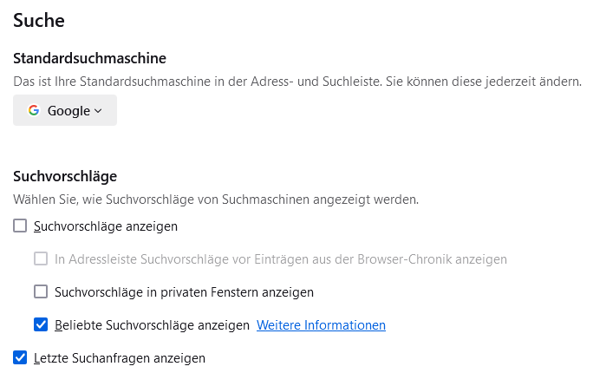
Task: Click the Google text in dropdown
Action: pos(69,111)
